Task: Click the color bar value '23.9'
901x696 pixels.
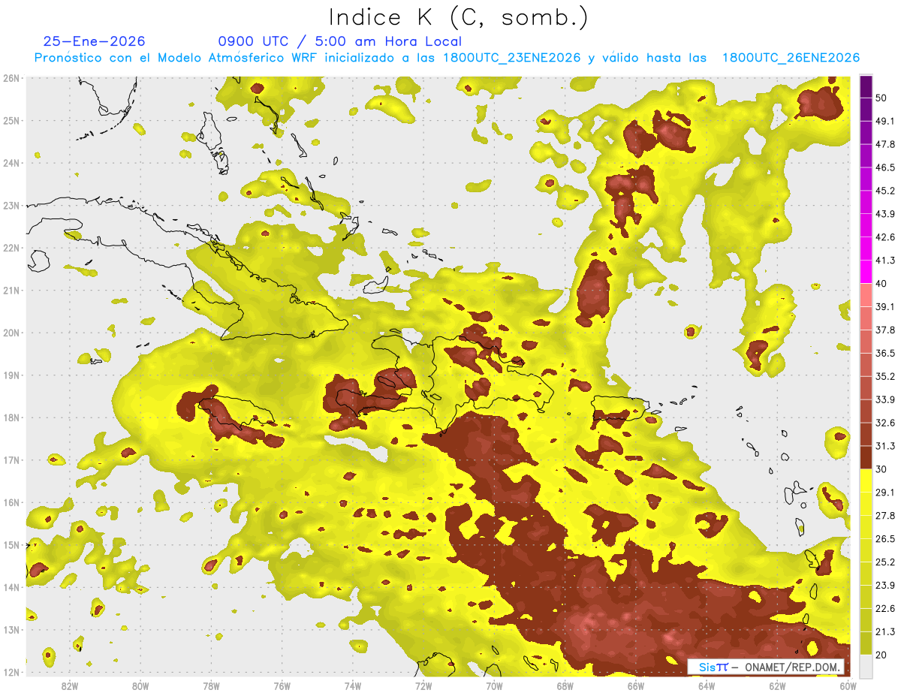Action: (x=884, y=586)
